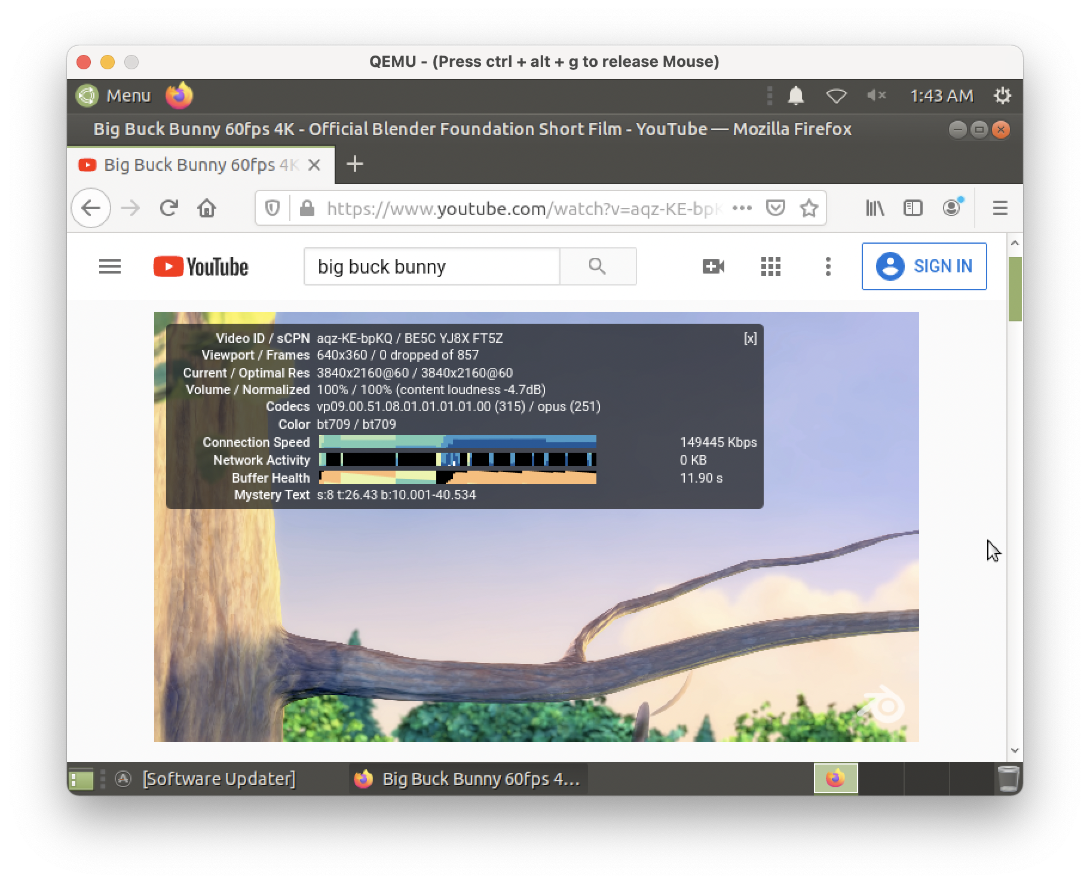
Task: Click the scrollbar down arrow
Action: (x=1015, y=750)
